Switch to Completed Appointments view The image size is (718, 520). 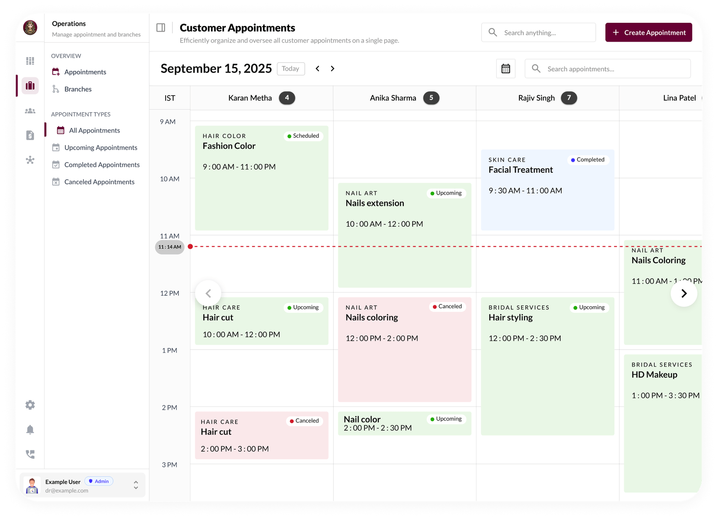(x=102, y=164)
